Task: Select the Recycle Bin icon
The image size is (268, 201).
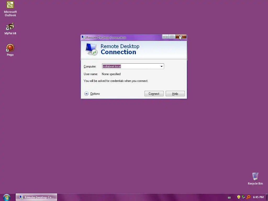Action: coord(255,178)
